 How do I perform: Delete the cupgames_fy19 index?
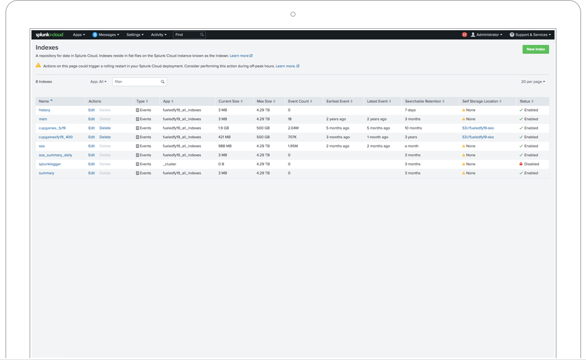point(105,128)
